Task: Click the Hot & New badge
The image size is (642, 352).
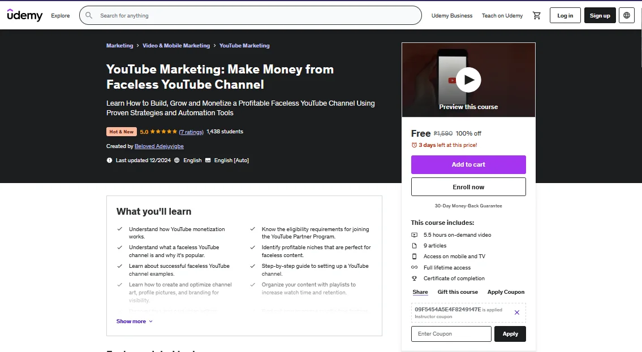Action: click(122, 132)
